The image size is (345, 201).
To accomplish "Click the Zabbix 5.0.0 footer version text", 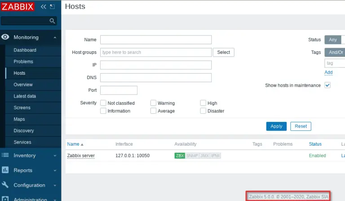I will point(288,197).
